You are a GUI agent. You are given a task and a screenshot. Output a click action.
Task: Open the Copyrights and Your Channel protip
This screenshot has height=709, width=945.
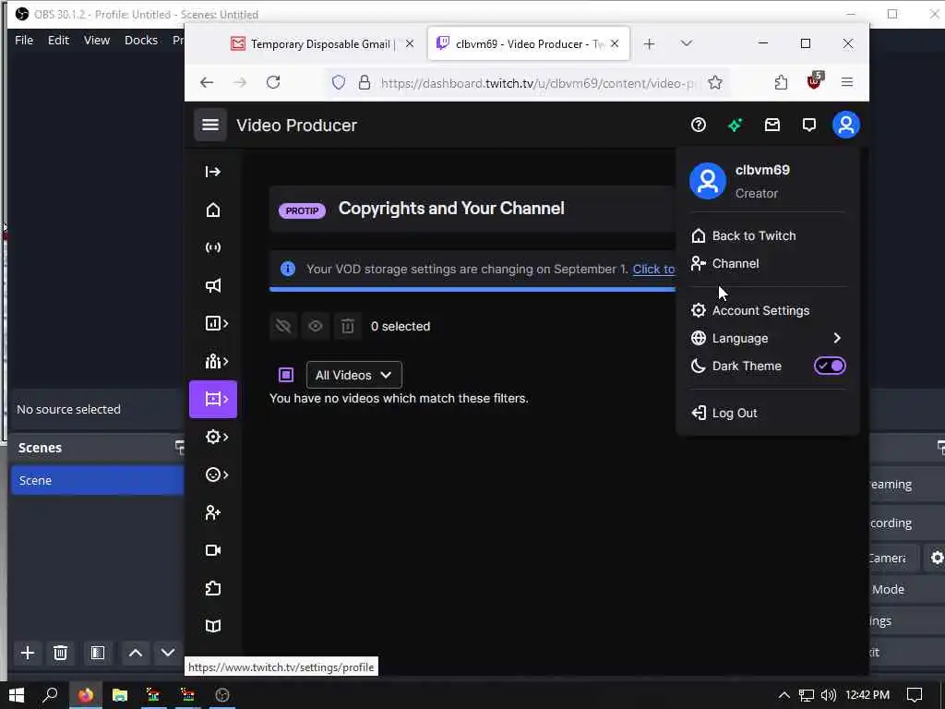451,209
